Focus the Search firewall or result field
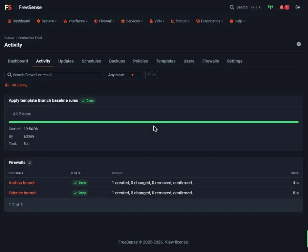The width and height of the screenshot is (308, 252). click(54, 75)
